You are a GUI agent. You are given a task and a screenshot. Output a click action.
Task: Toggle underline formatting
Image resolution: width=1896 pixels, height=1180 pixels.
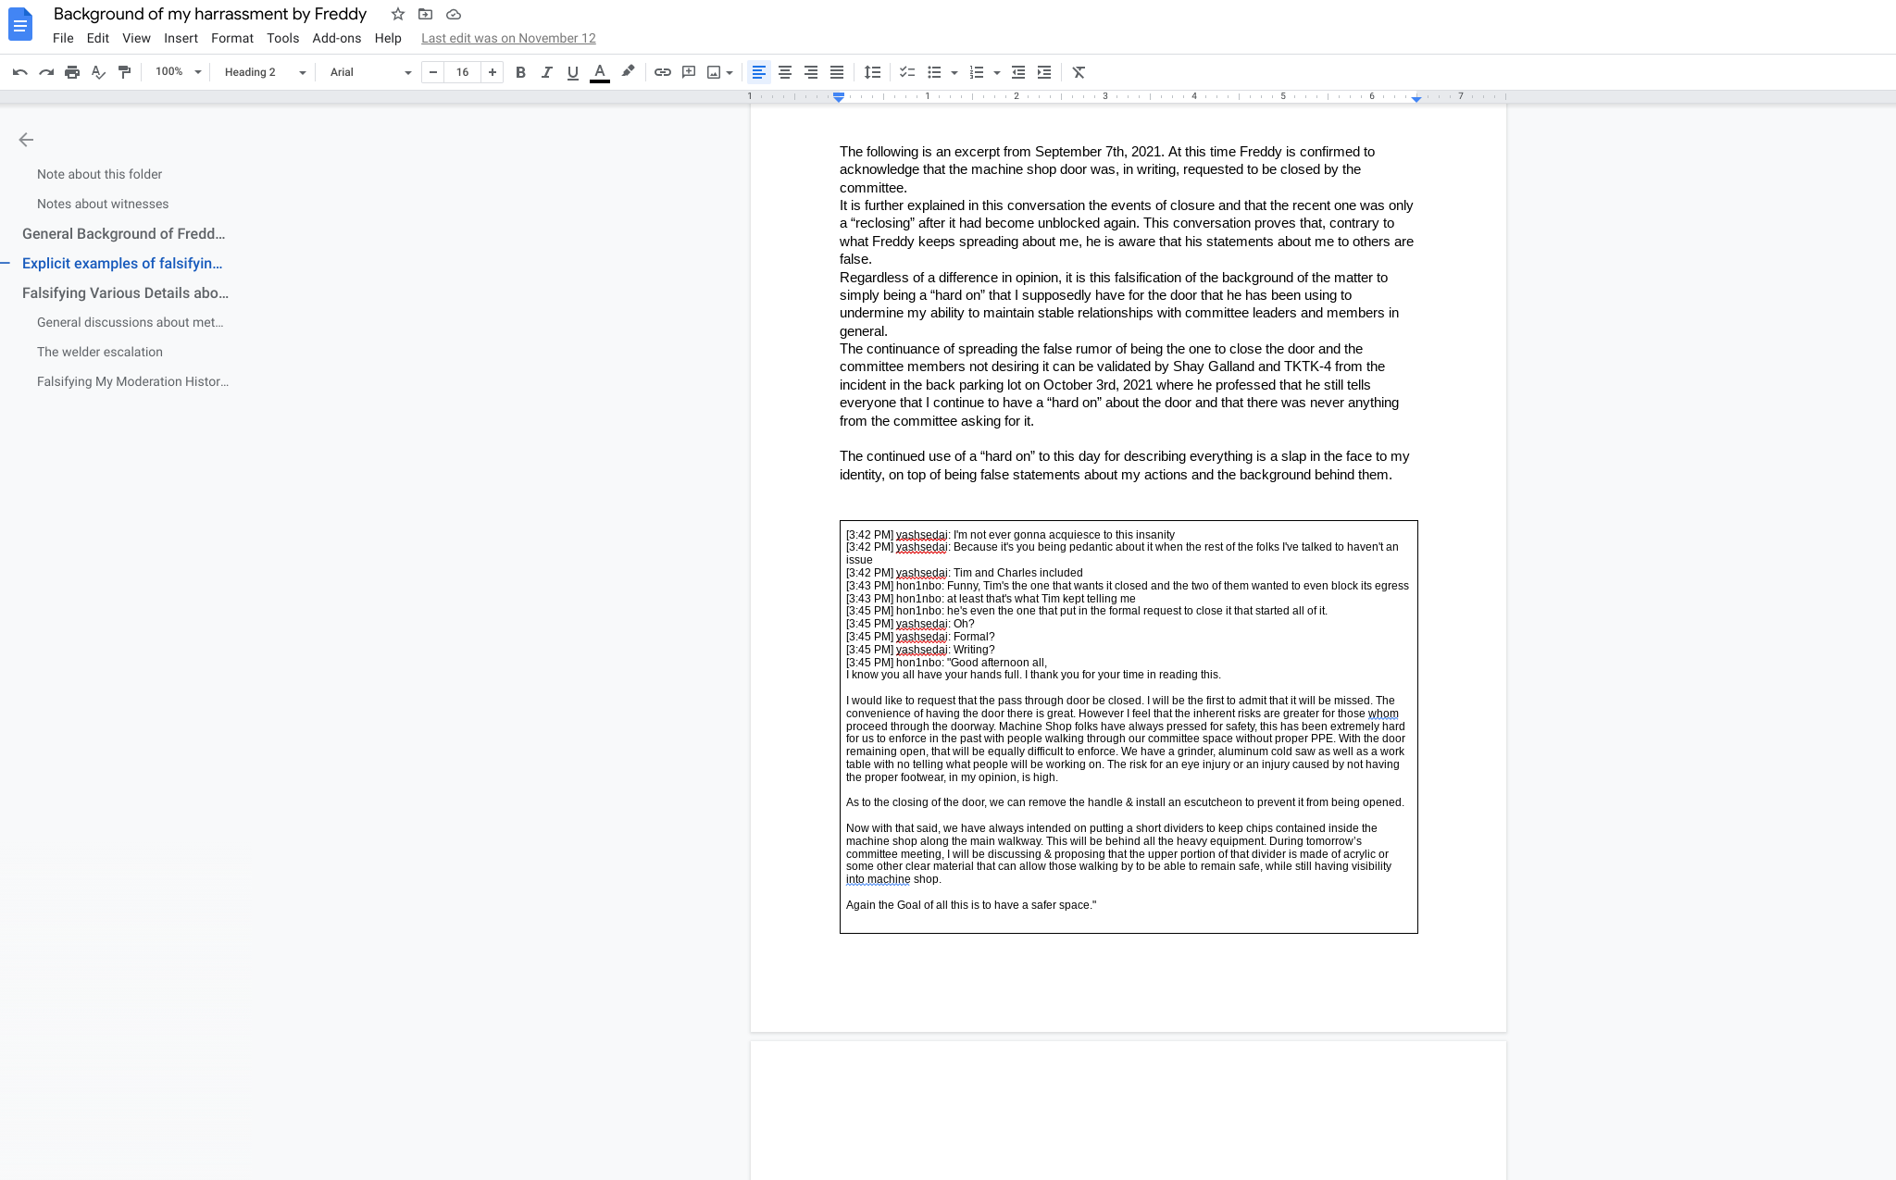tap(572, 72)
